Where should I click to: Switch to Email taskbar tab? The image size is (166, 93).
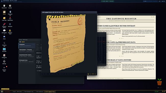[17, 92]
